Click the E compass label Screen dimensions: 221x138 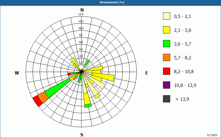pos(147,73)
